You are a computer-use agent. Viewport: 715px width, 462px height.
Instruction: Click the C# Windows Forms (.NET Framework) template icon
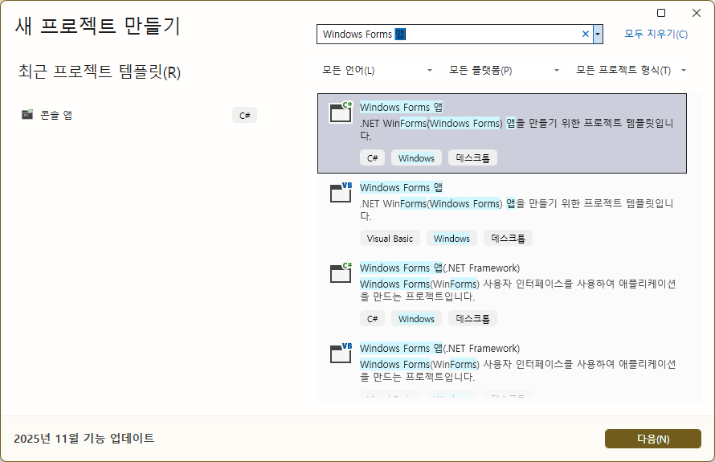click(x=341, y=272)
